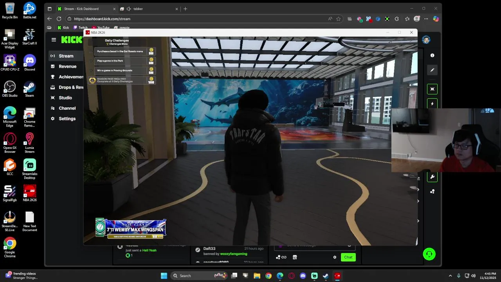Open the Twitch bookmark in favorites bar

tap(80, 28)
